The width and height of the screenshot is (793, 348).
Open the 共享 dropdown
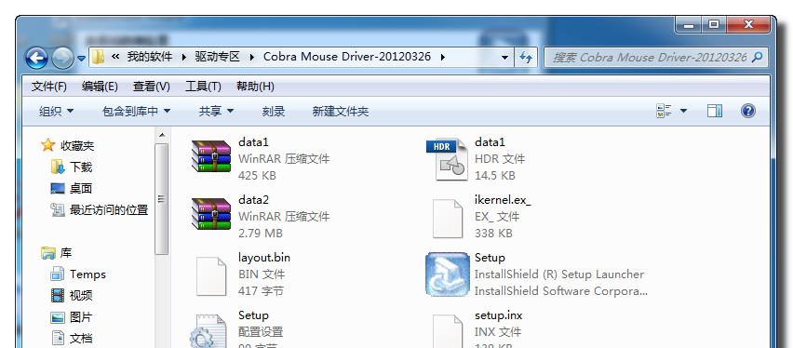tap(216, 112)
